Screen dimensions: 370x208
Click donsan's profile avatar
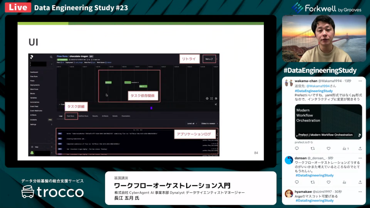[289, 160]
